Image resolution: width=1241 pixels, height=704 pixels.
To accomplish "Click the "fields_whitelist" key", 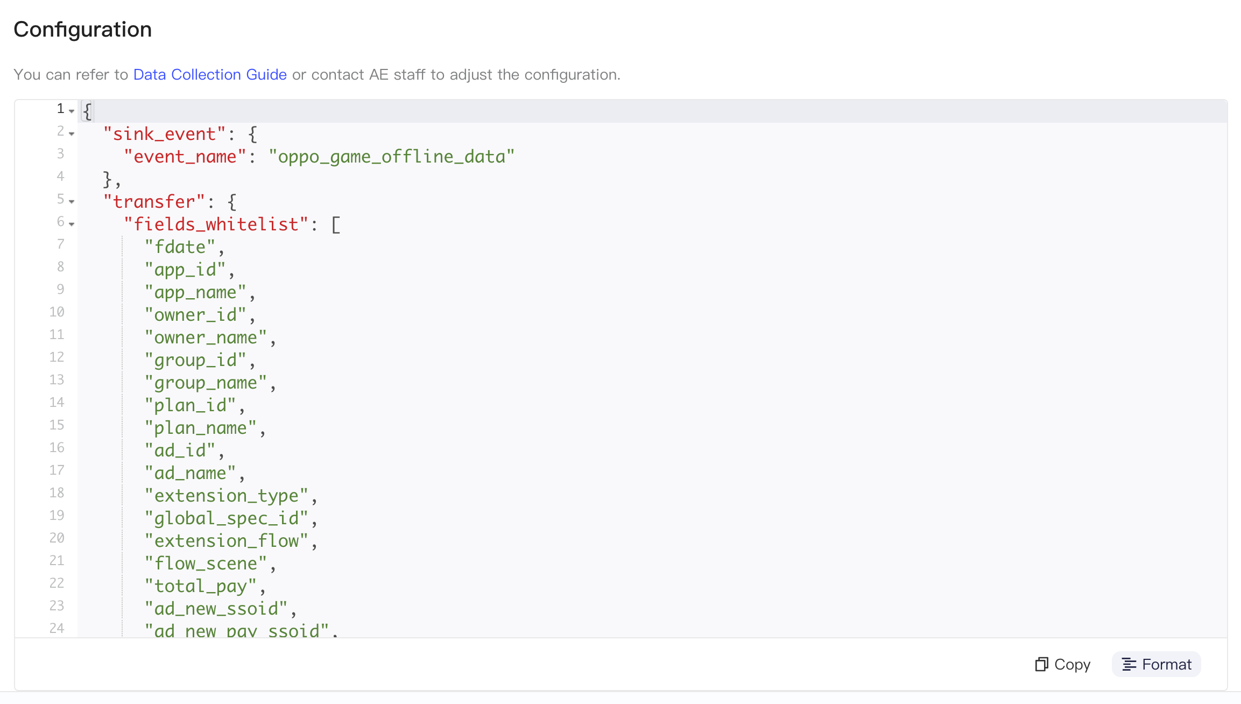I will pos(216,224).
